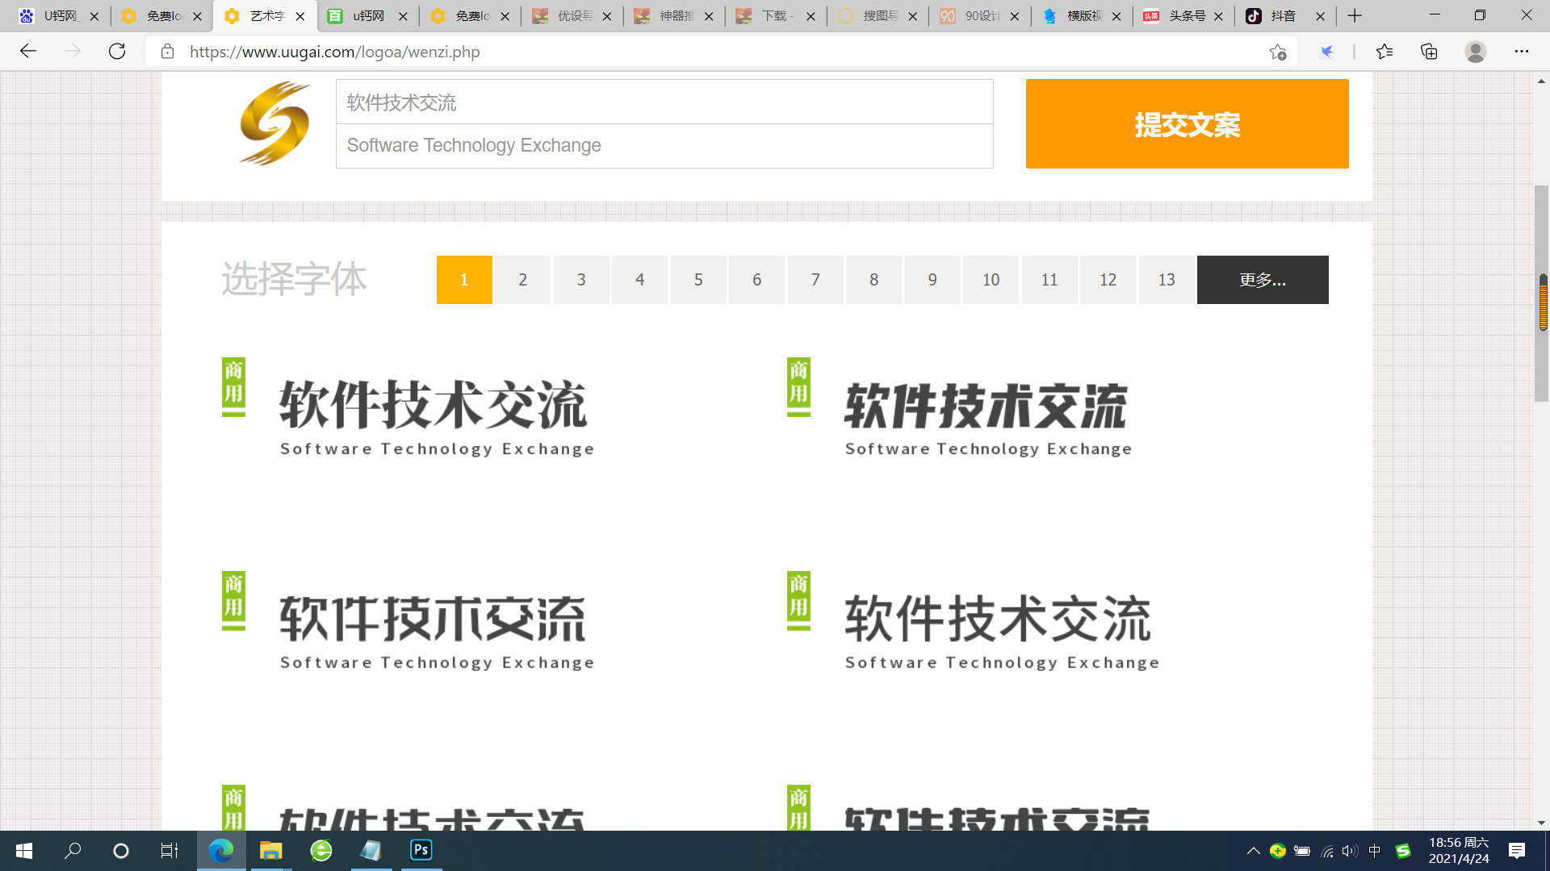Switch to the 抖音 tab
This screenshot has width=1550, height=871.
1284,15
